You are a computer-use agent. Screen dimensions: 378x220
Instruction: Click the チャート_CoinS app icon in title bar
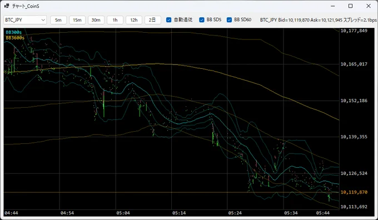tap(7, 6)
